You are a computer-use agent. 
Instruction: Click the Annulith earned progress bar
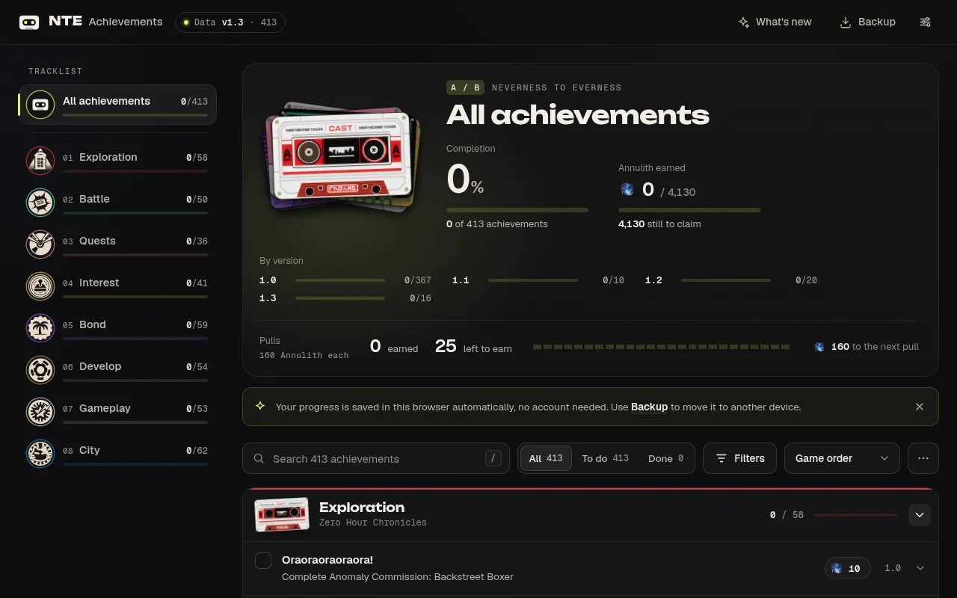[x=689, y=210]
